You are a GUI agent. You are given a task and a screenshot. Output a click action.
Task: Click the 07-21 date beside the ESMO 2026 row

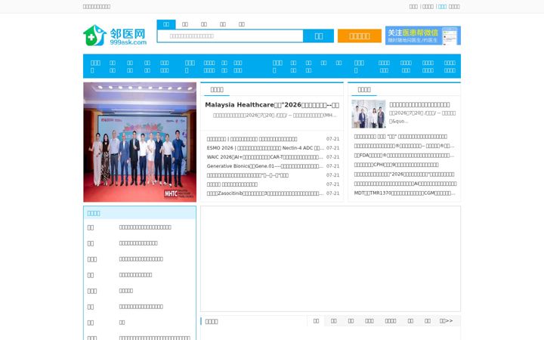point(332,148)
